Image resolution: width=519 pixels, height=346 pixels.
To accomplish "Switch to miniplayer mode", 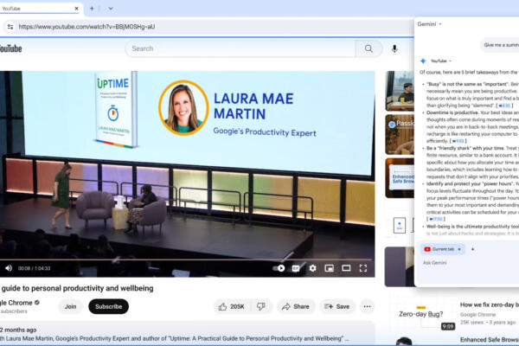I will click(x=329, y=268).
